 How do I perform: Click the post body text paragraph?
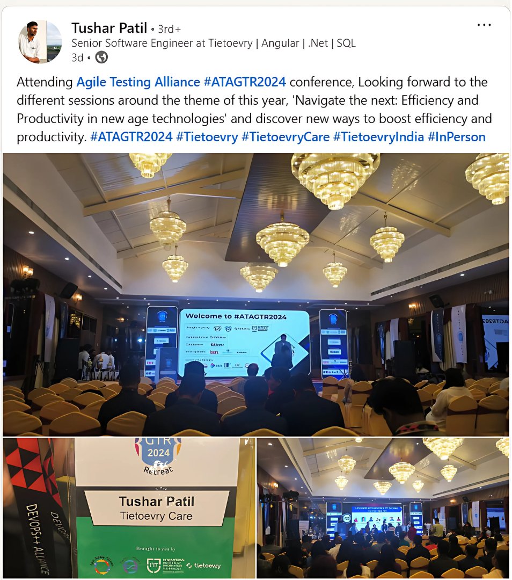tap(254, 110)
